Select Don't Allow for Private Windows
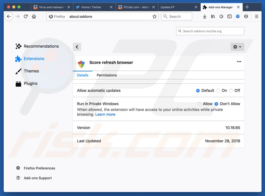The height and width of the screenshot is (196, 265). click(x=216, y=104)
